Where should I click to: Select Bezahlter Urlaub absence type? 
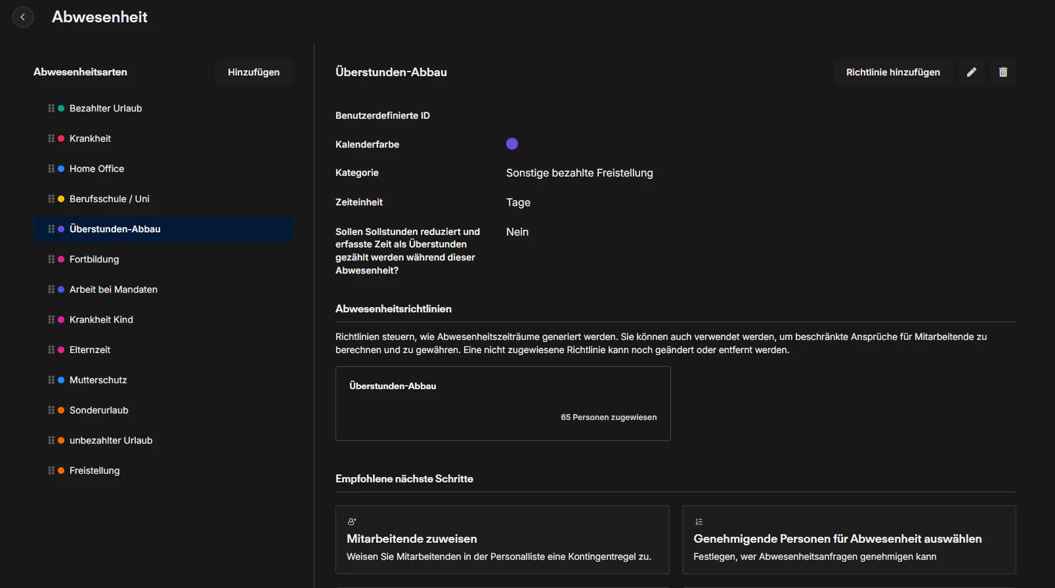coord(163,108)
